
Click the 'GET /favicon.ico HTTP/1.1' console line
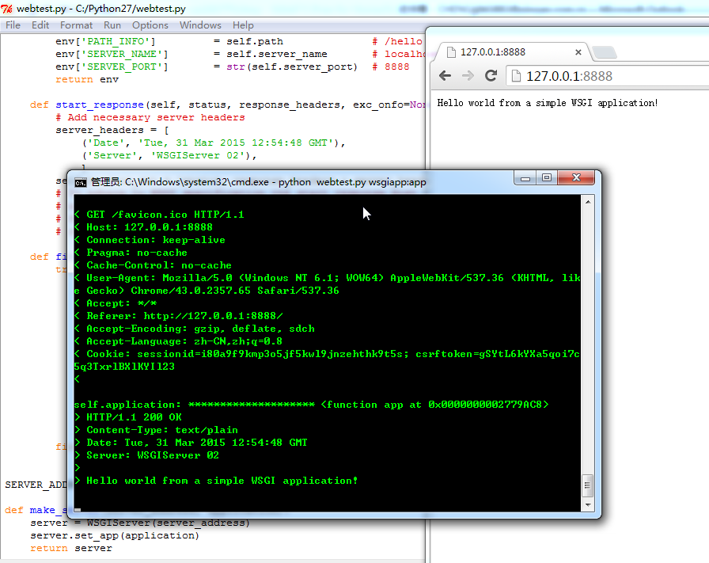click(x=159, y=215)
